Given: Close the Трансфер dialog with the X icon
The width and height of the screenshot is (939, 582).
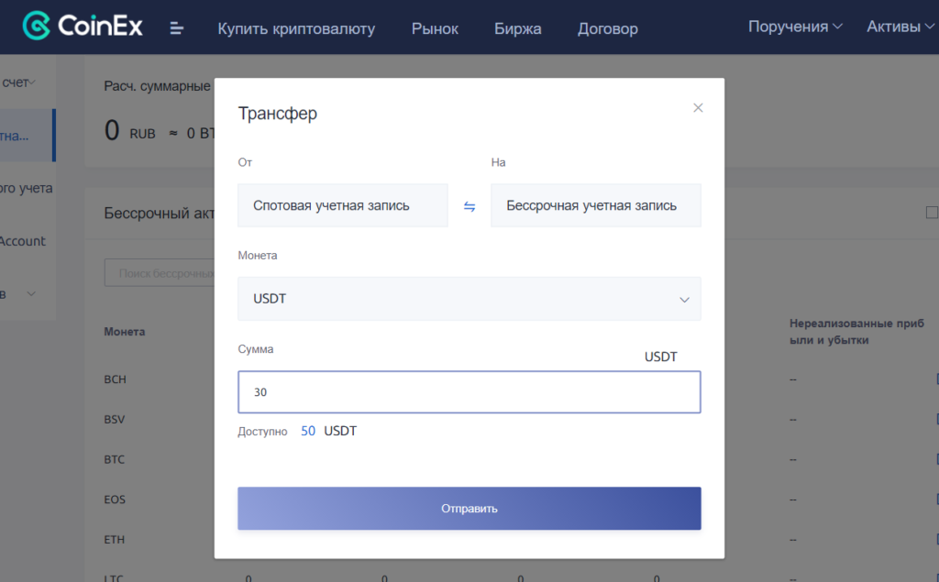Looking at the screenshot, I should point(698,107).
